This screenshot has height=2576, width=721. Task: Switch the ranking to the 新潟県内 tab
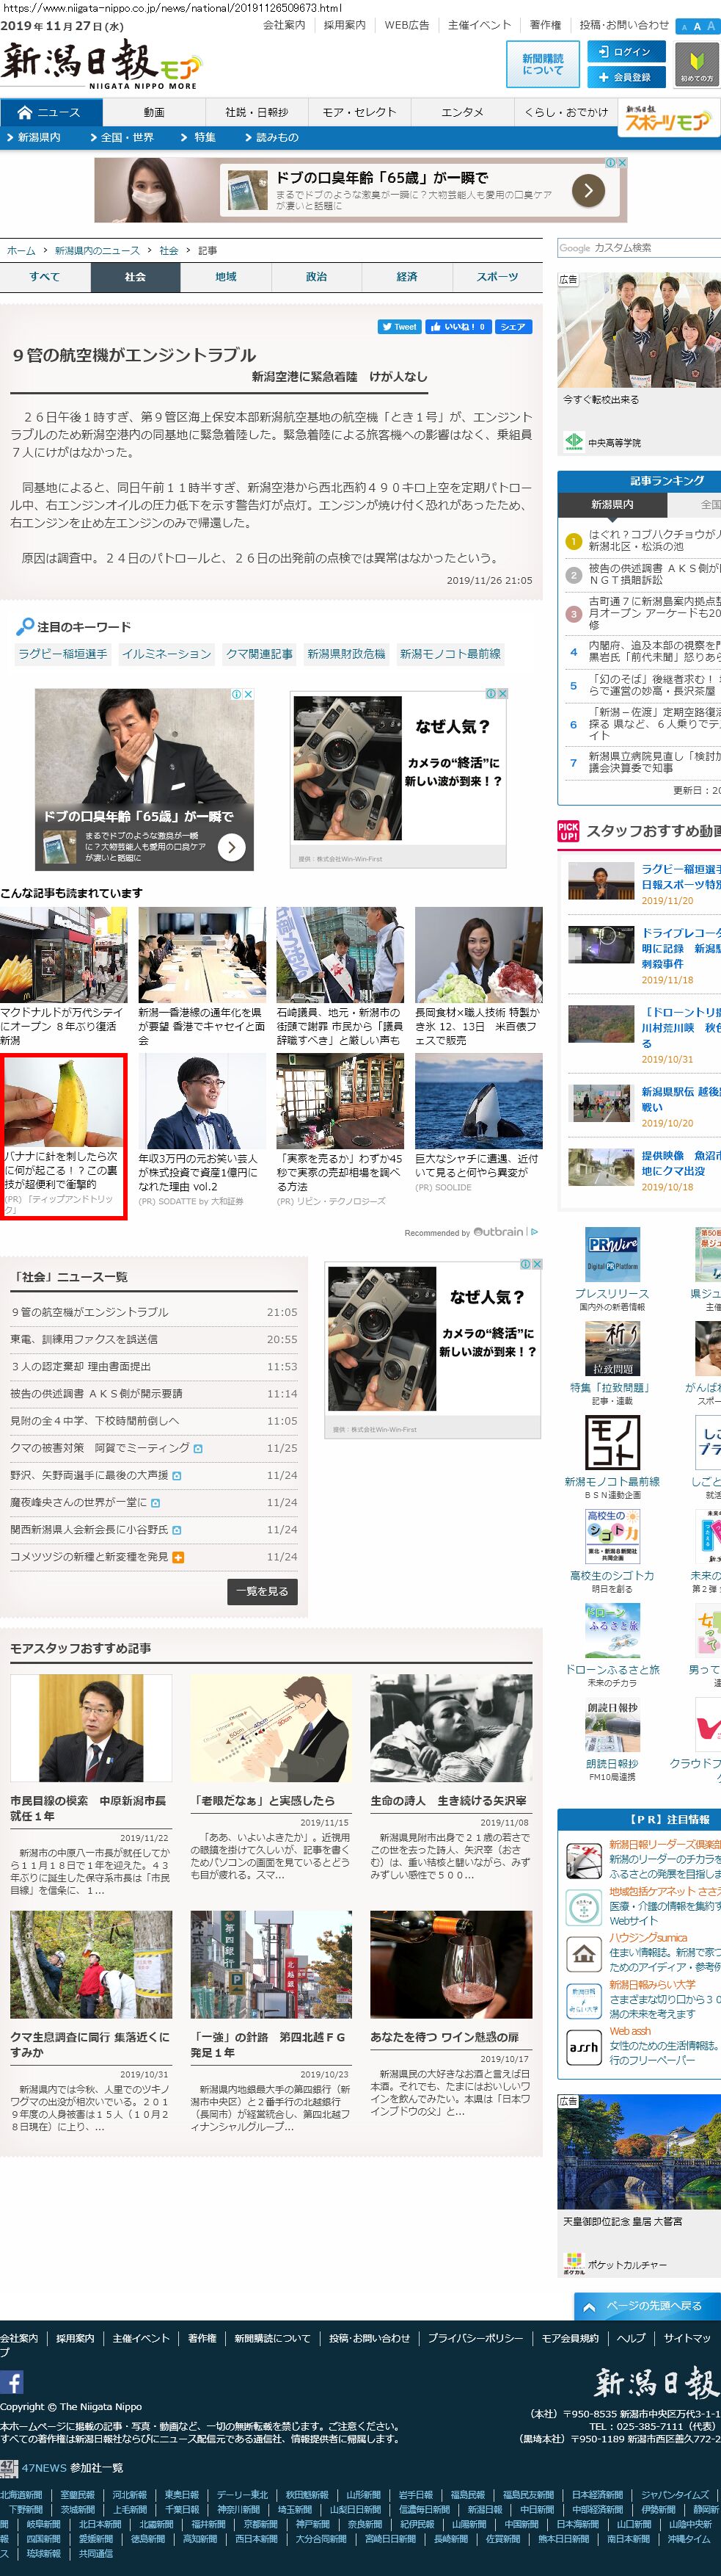click(611, 505)
